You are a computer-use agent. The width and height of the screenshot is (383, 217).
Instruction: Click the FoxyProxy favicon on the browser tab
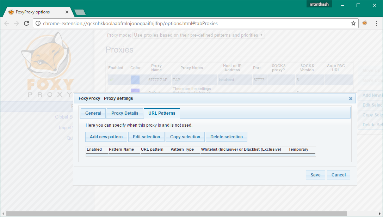(x=11, y=12)
